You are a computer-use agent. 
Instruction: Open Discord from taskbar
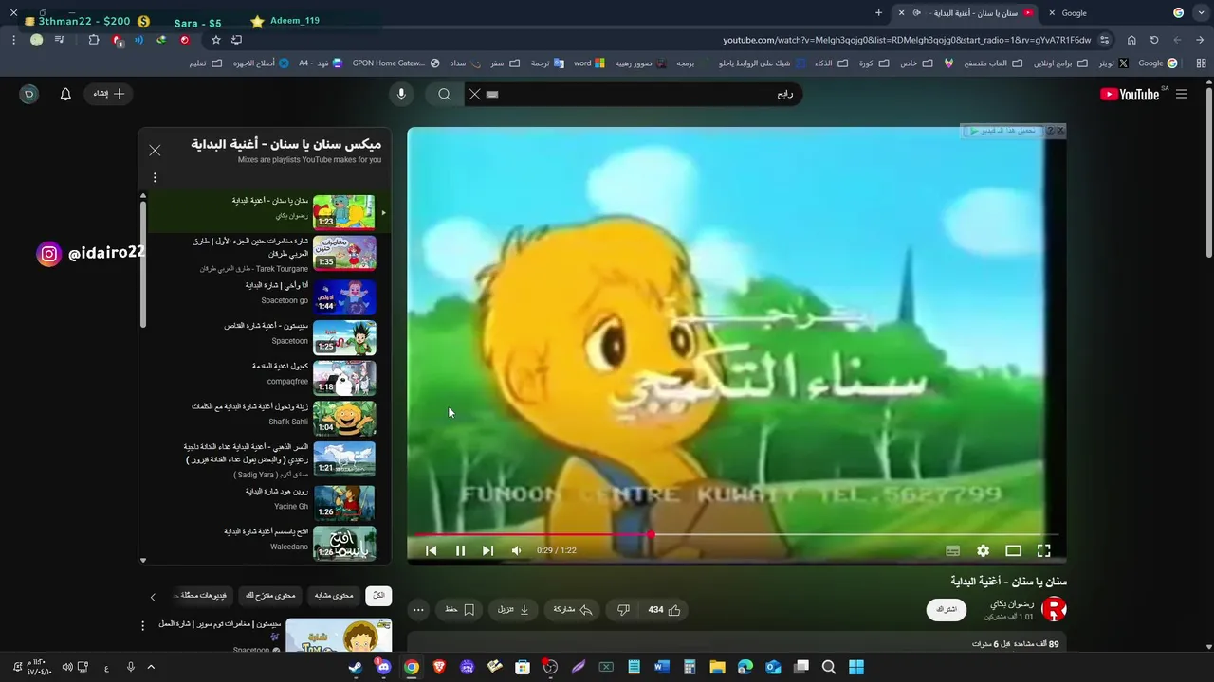tap(383, 667)
